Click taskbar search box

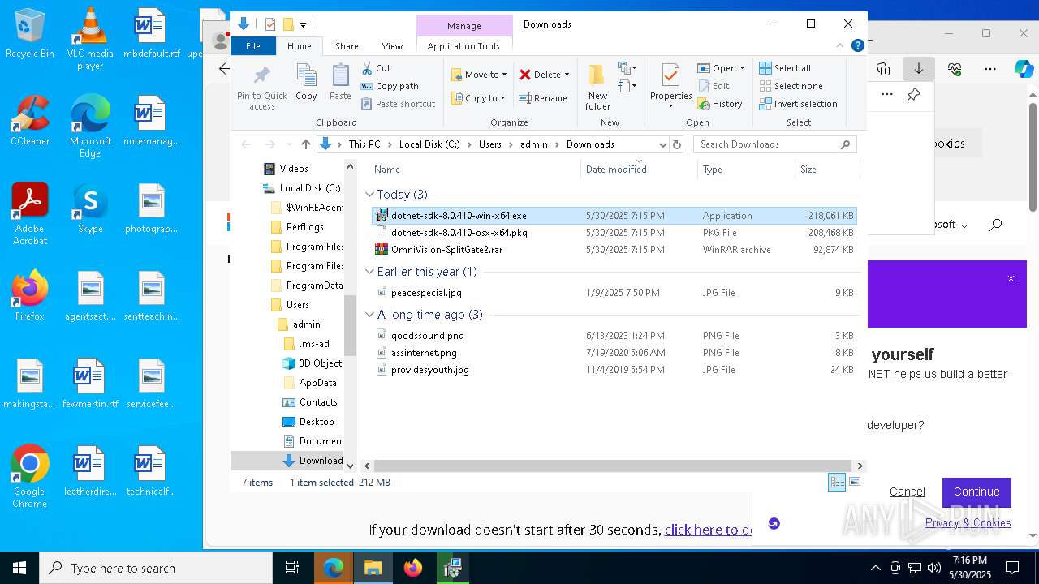(x=156, y=568)
